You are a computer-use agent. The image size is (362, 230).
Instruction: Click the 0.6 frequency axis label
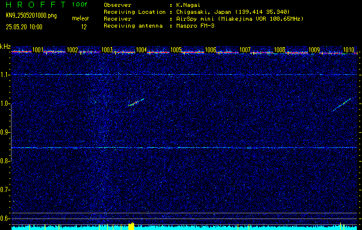click(5, 218)
